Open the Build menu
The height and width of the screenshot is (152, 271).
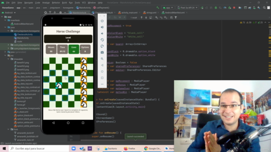pos(64,3)
